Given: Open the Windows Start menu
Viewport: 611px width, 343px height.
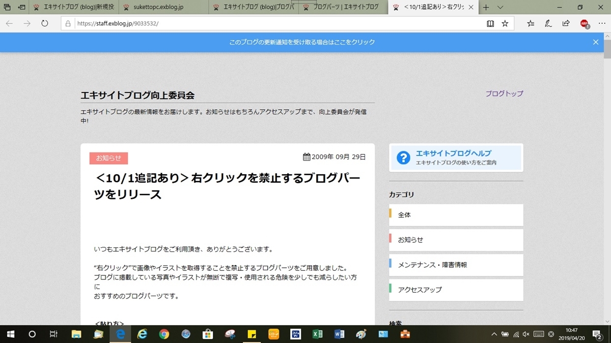Looking at the screenshot, I should coord(10,334).
